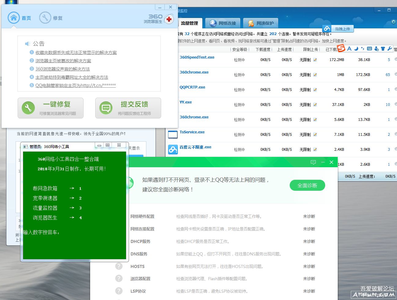This screenshot has width=397, height=300.
Task: Click the settings gear in traffic monitor
Action: point(394,22)
